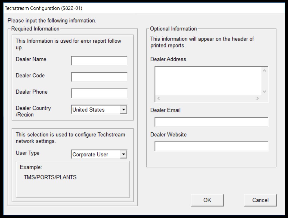Click Dealer Address scroll down arrow

(x=265, y=91)
